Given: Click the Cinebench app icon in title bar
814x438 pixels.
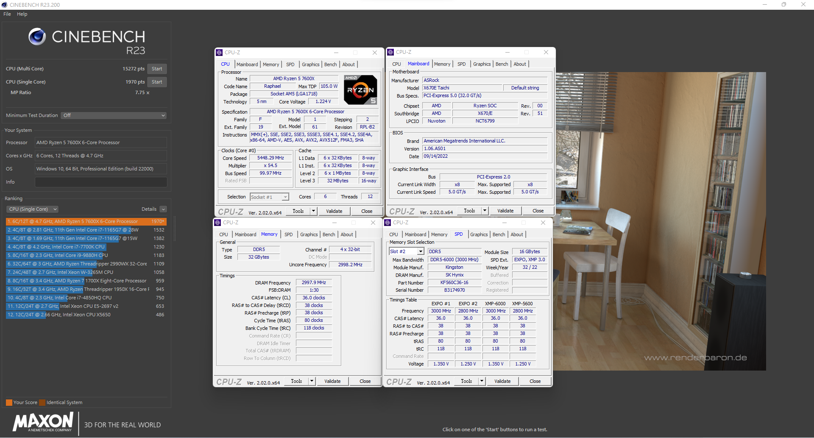Looking at the screenshot, I should click(4, 5).
